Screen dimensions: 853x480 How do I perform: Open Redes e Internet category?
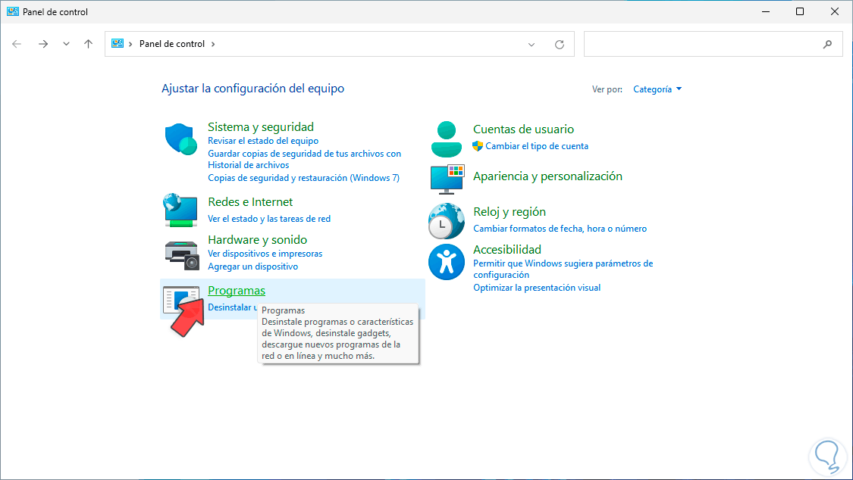[250, 202]
